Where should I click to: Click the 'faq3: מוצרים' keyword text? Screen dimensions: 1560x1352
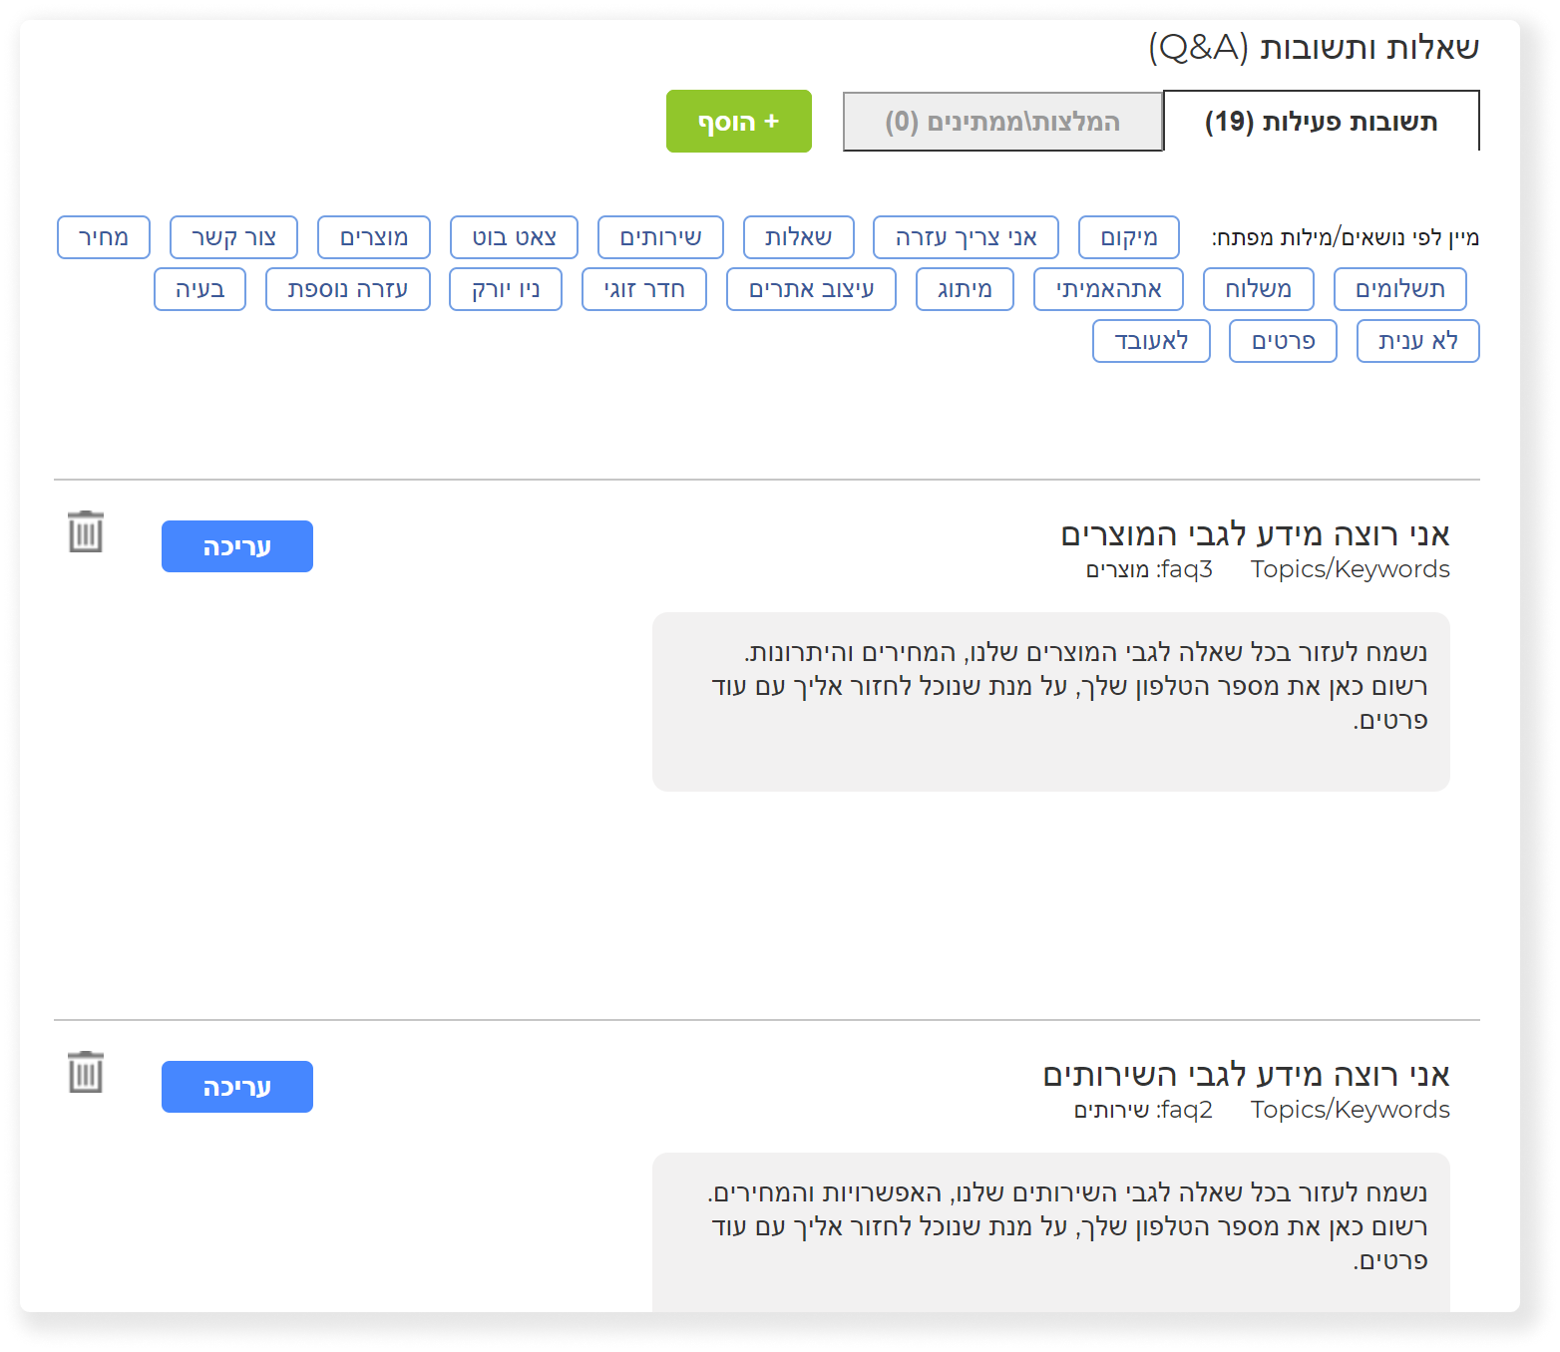click(x=1149, y=569)
